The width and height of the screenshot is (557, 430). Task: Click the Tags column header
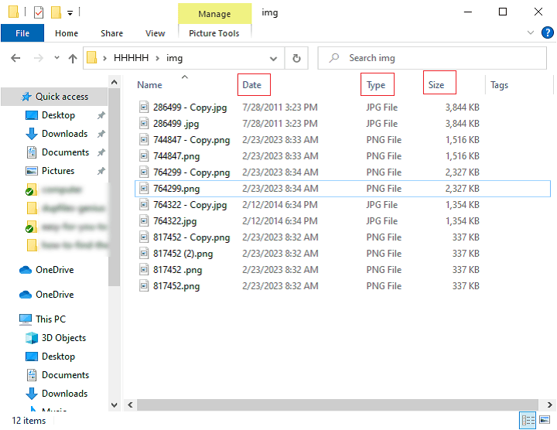click(x=499, y=85)
